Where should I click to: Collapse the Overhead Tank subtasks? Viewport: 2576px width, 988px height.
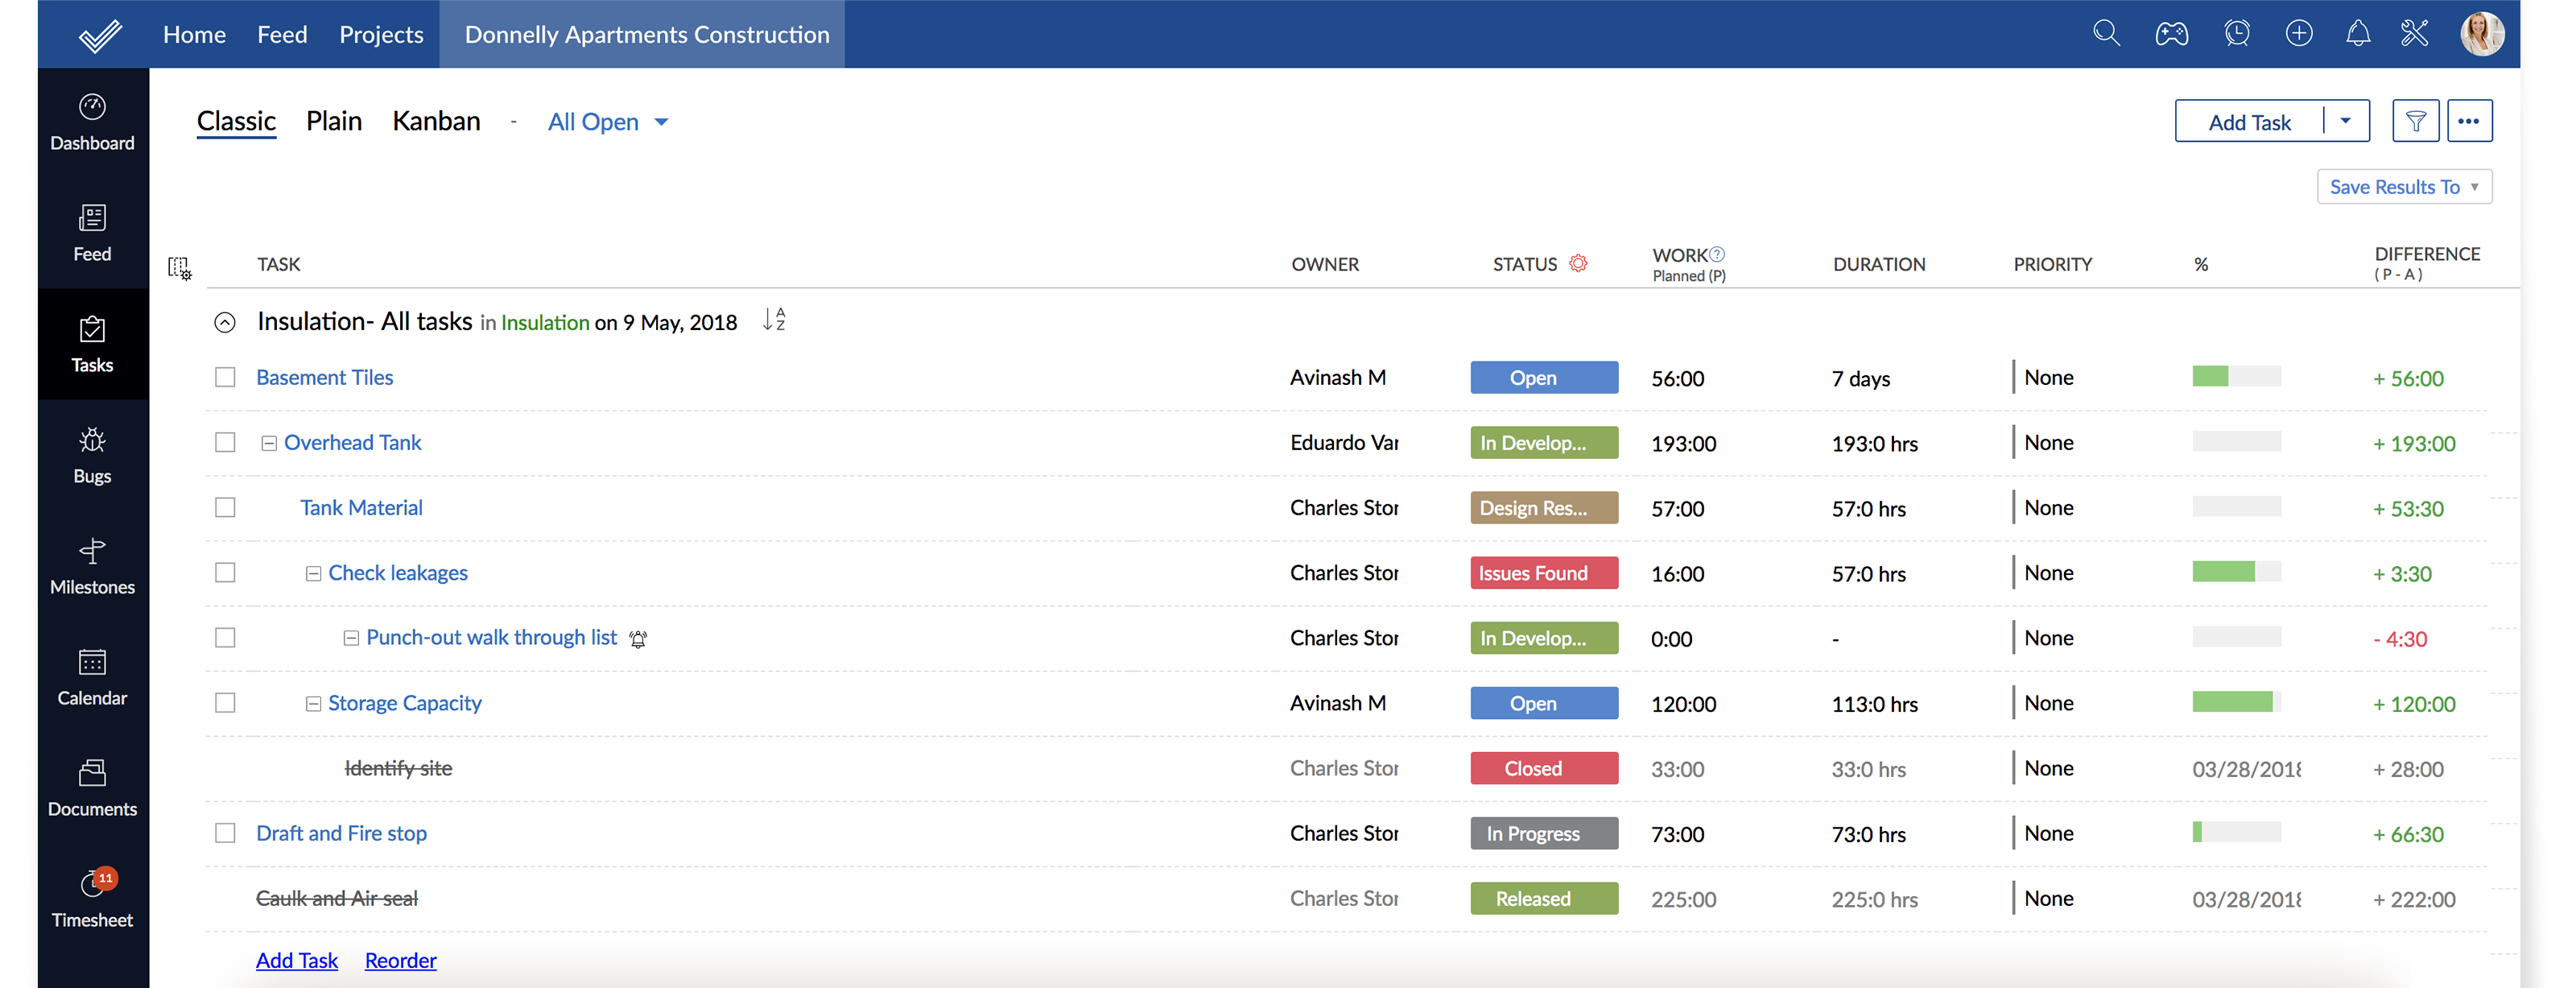coord(269,443)
